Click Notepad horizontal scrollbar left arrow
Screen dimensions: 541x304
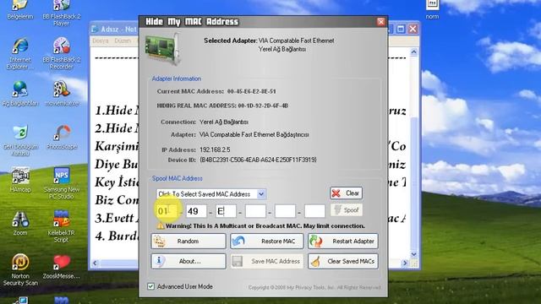pos(95,263)
